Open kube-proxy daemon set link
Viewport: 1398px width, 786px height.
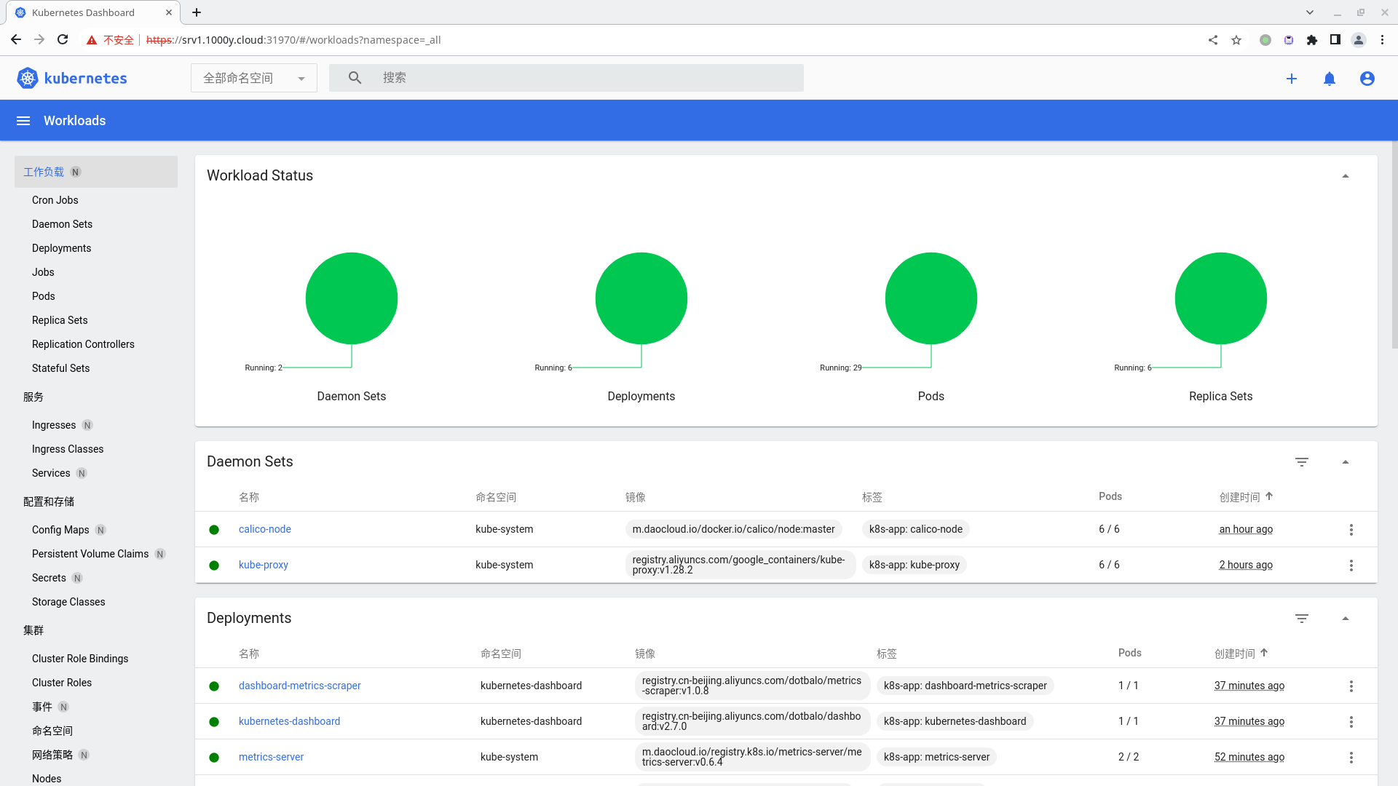pos(264,565)
